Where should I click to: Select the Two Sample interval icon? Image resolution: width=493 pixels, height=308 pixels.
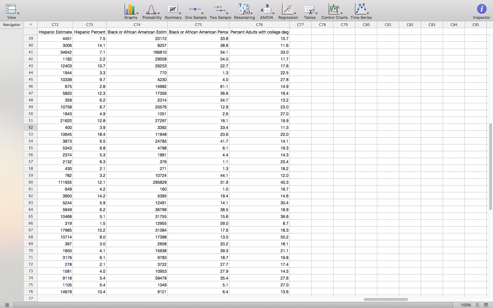[x=219, y=9]
